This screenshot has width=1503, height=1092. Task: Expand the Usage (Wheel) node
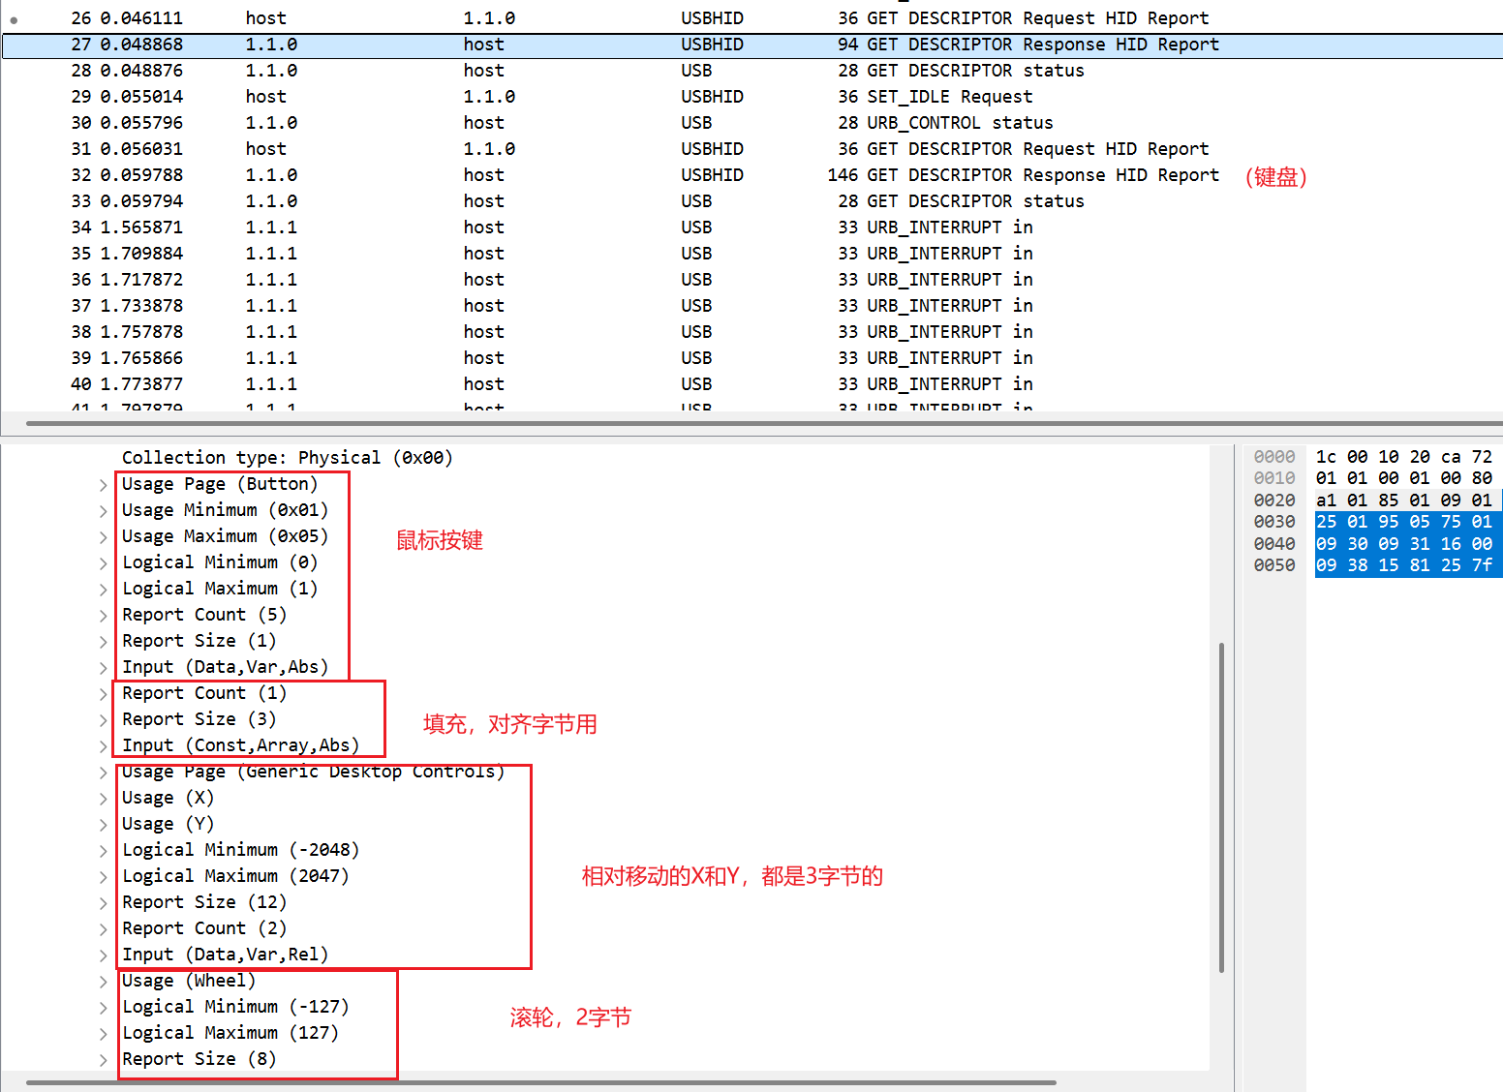(103, 982)
